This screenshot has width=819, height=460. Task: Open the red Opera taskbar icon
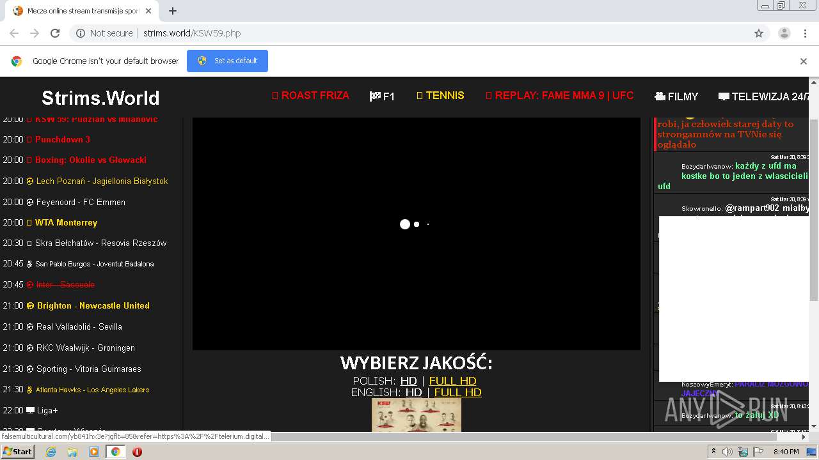pos(137,452)
